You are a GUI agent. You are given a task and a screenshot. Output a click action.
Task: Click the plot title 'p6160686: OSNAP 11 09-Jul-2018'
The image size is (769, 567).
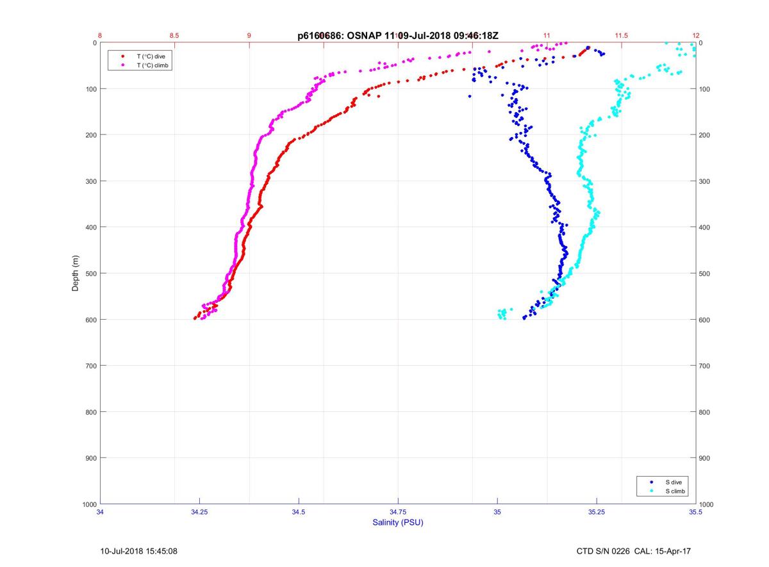pos(399,36)
